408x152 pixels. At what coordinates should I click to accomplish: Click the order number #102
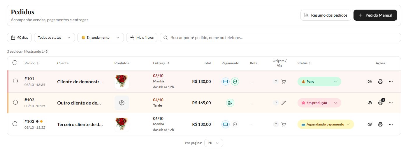click(x=29, y=100)
